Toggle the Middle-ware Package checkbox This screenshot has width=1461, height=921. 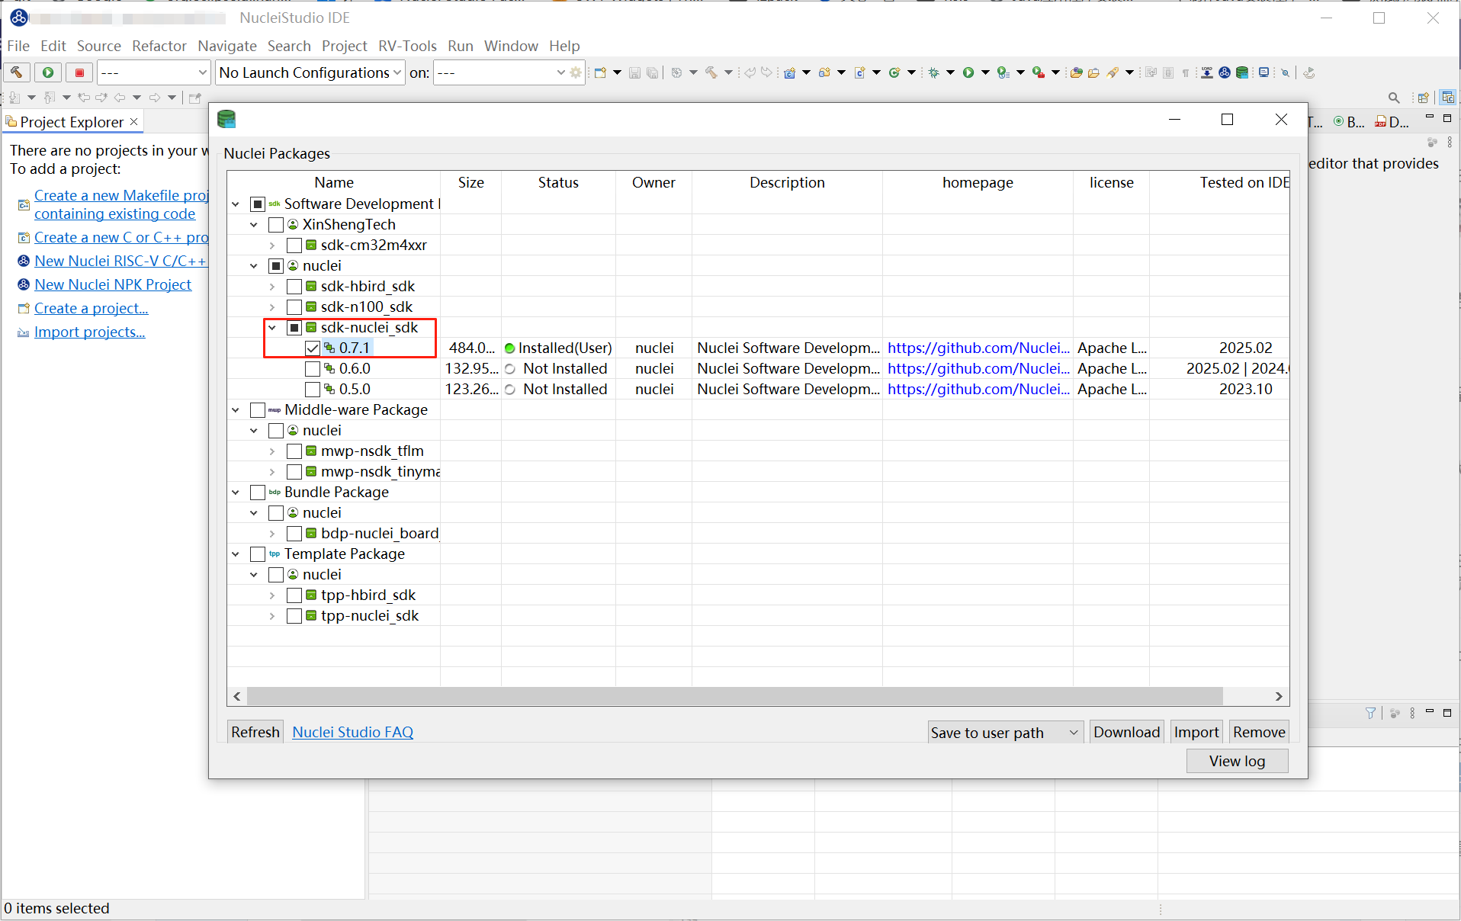pos(258,410)
